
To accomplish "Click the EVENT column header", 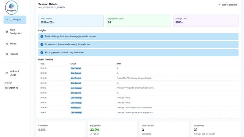I will pos(73,64).
